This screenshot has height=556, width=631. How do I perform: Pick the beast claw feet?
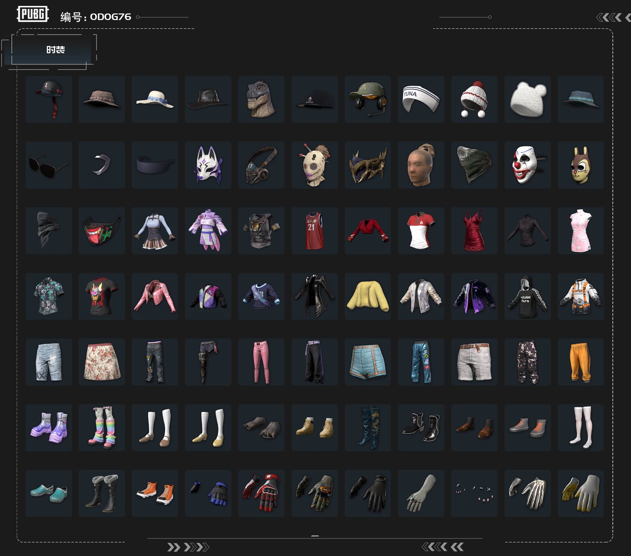[261, 428]
